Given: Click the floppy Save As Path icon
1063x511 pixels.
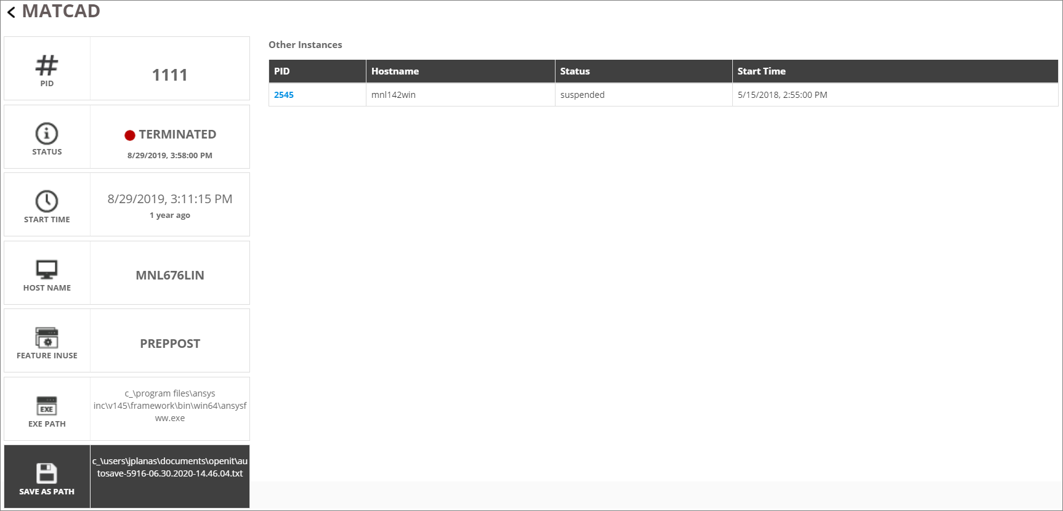Looking at the screenshot, I should click(x=47, y=473).
